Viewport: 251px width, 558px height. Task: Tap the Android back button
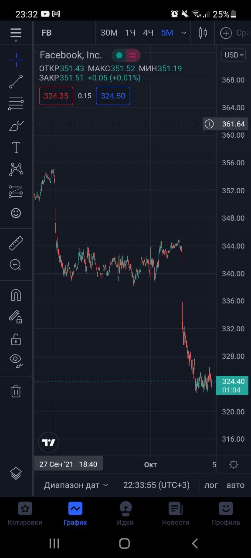point(195,543)
